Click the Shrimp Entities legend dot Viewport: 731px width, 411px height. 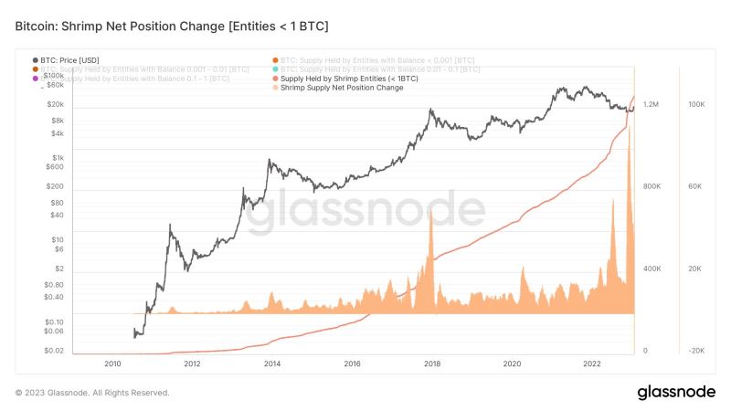(274, 79)
